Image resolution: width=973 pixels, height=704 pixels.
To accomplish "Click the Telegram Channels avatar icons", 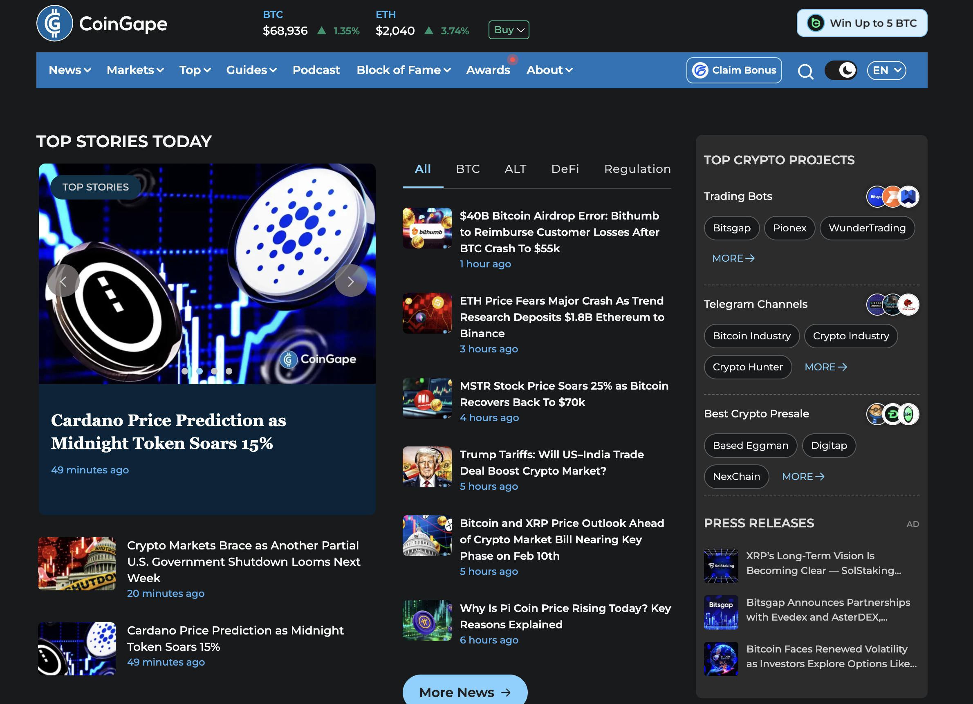I will pyautogui.click(x=892, y=305).
